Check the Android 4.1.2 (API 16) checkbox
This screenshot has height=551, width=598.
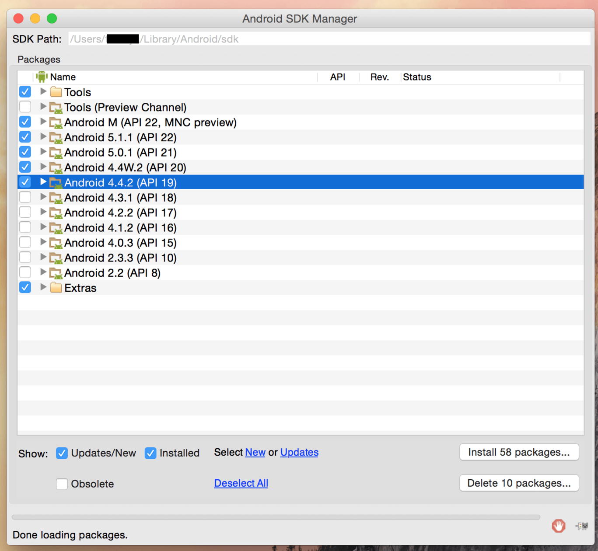pos(25,227)
